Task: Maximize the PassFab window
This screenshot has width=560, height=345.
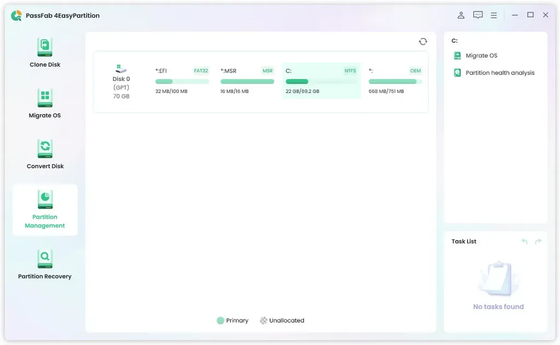Action: point(530,15)
